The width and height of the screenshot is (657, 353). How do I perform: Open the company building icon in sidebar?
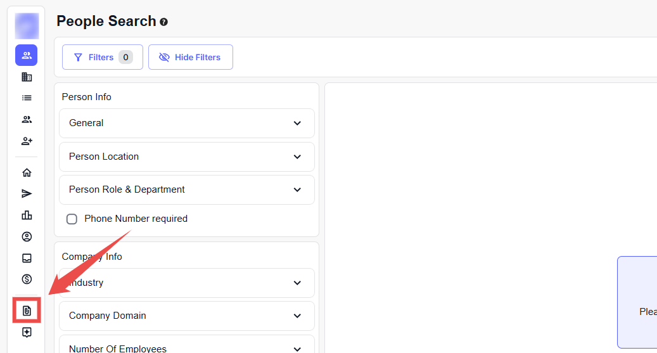click(x=27, y=77)
